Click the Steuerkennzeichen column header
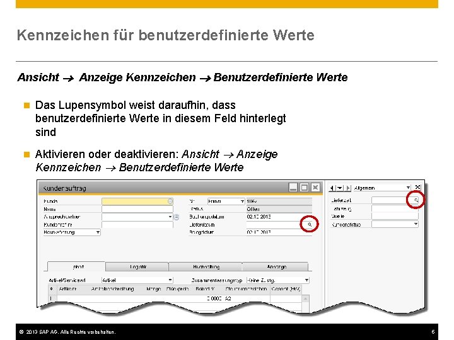454x340 pixels. pyautogui.click(x=245, y=288)
